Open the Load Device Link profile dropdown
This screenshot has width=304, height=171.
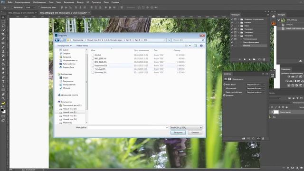coord(256,92)
